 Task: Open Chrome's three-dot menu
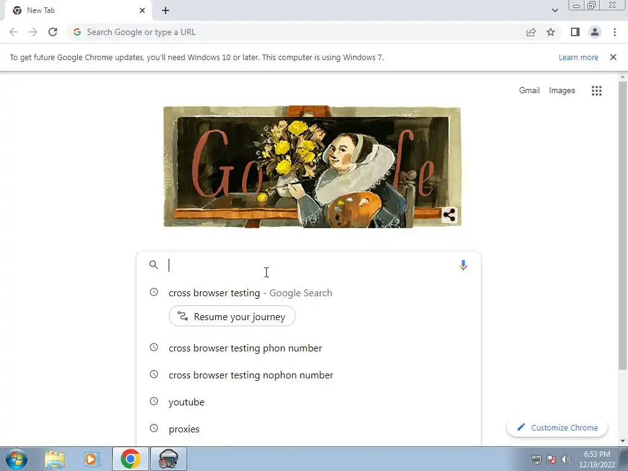coord(615,32)
